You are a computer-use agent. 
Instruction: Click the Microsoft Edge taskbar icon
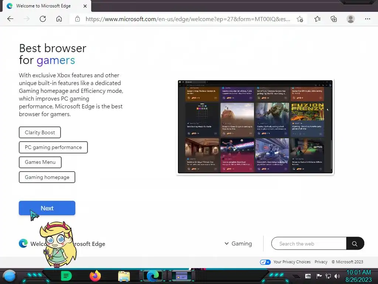click(153, 276)
